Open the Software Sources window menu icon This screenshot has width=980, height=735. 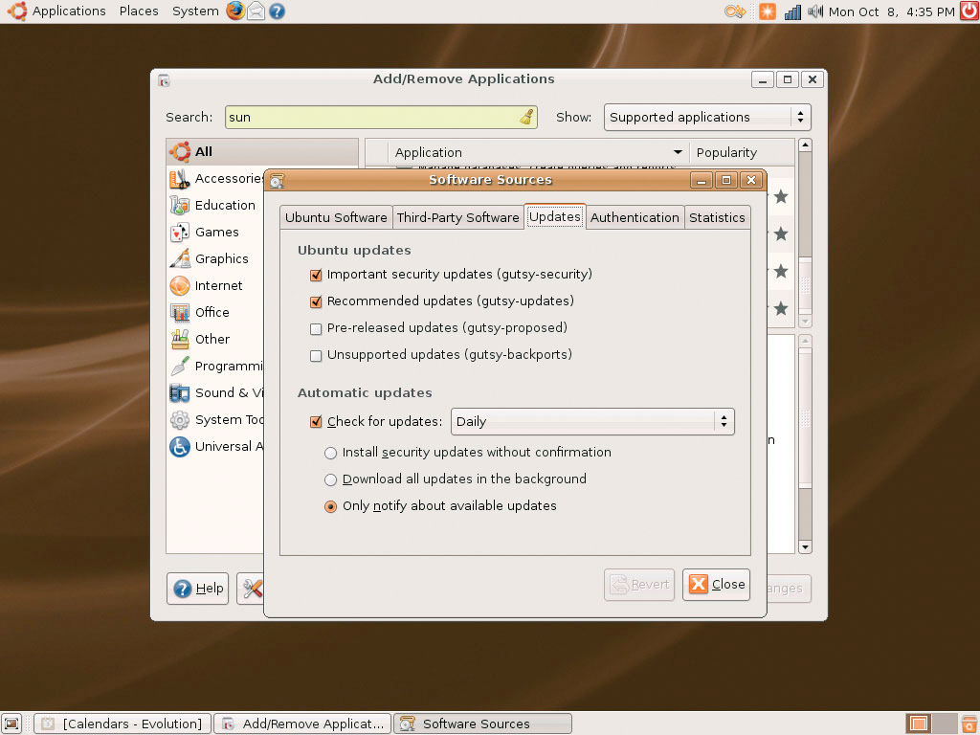coord(277,181)
